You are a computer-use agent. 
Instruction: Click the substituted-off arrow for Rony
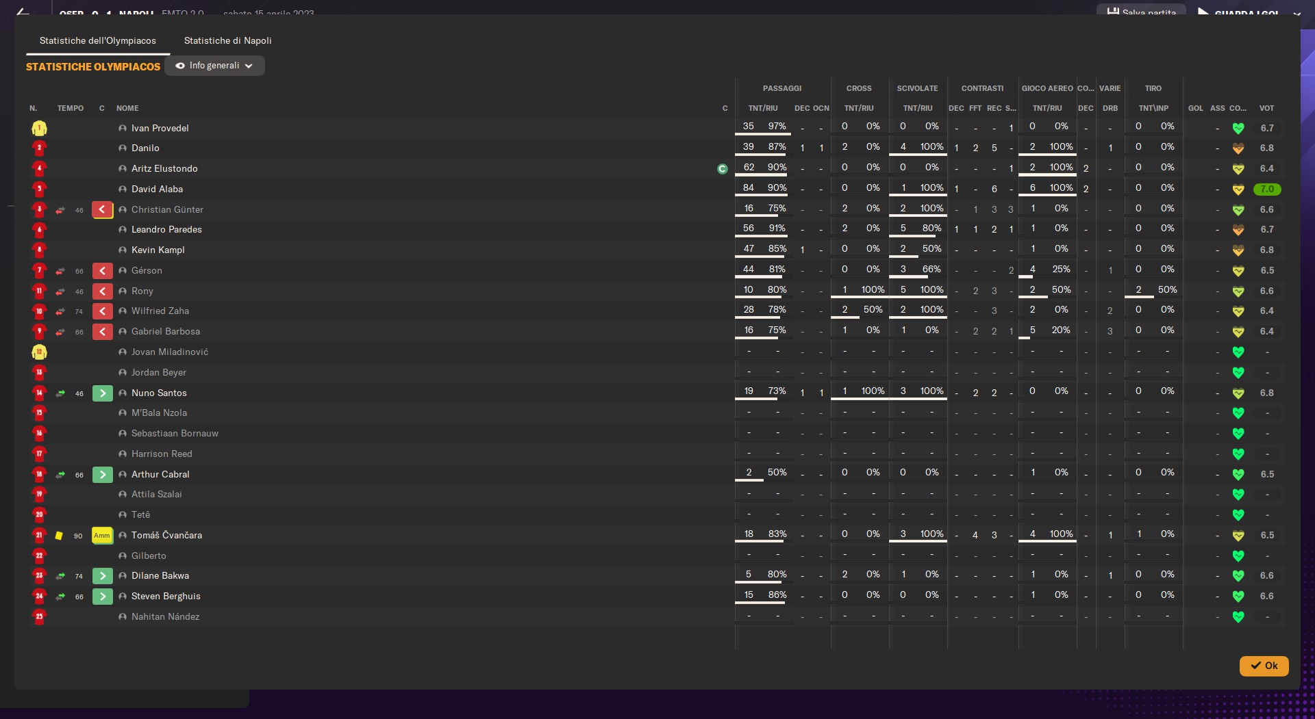pyautogui.click(x=102, y=291)
